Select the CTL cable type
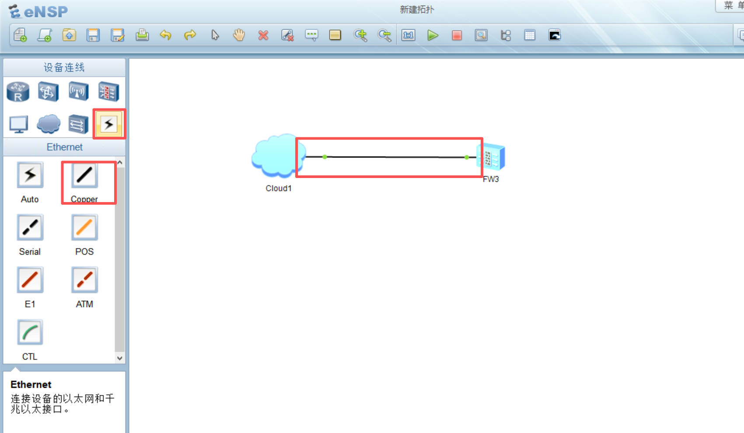 [x=30, y=333]
